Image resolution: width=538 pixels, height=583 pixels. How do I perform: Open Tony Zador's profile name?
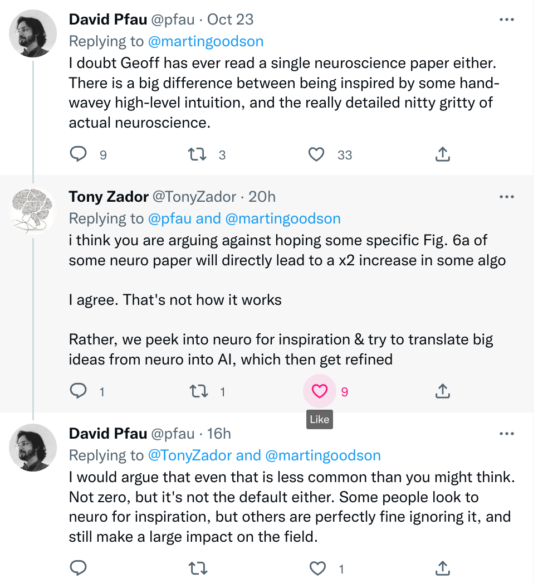pos(109,197)
